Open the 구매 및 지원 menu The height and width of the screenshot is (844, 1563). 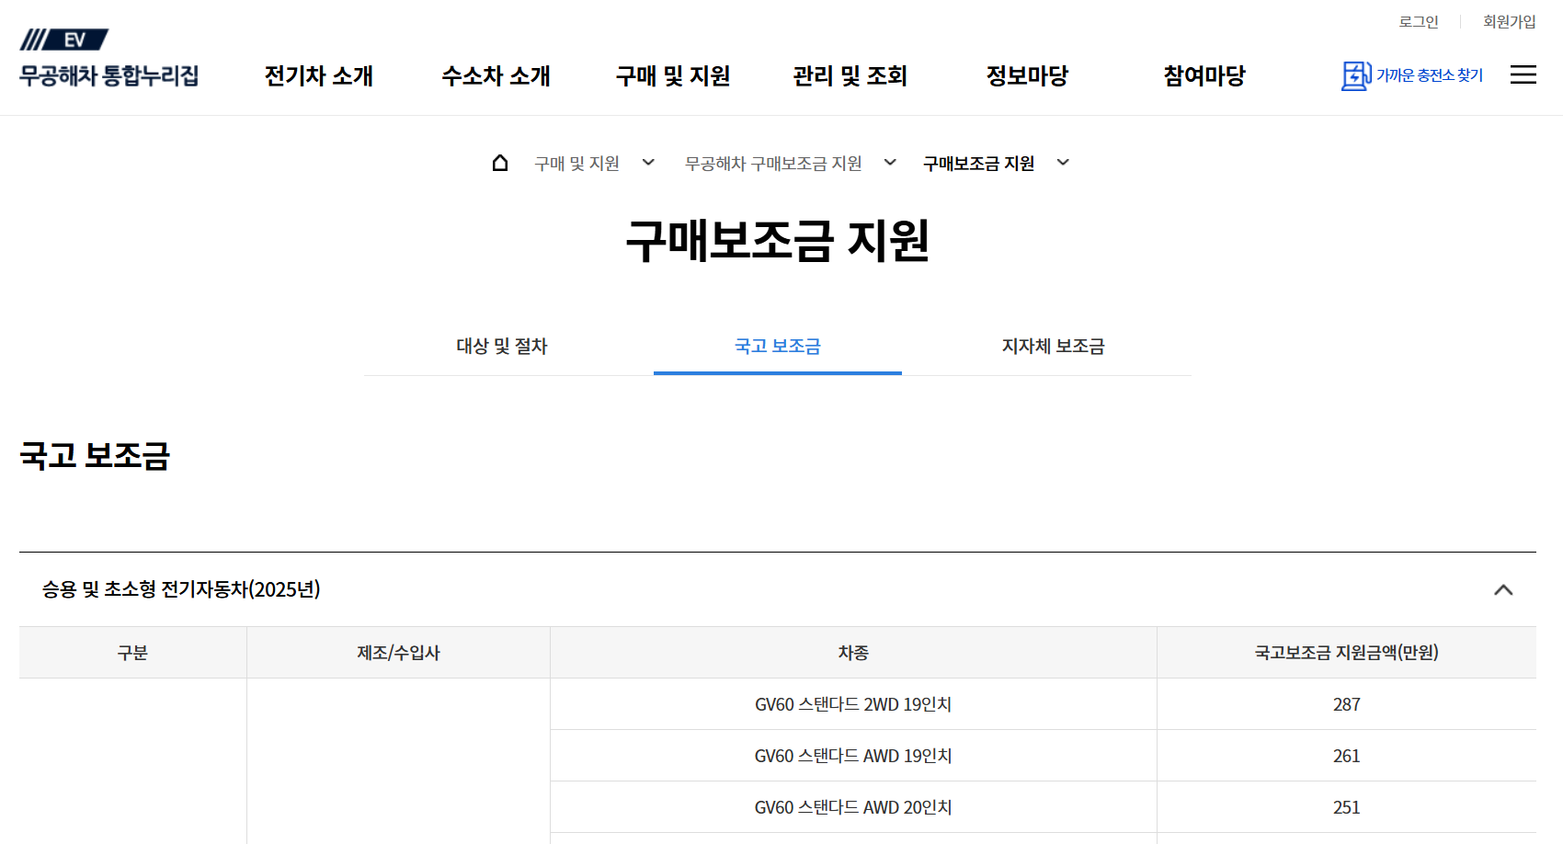672,76
